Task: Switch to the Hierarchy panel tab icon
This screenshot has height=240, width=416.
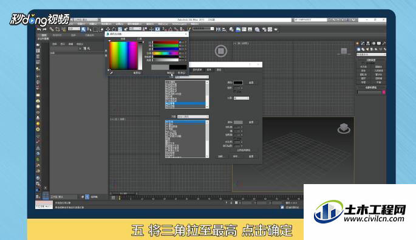Action: pyautogui.click(x=368, y=43)
